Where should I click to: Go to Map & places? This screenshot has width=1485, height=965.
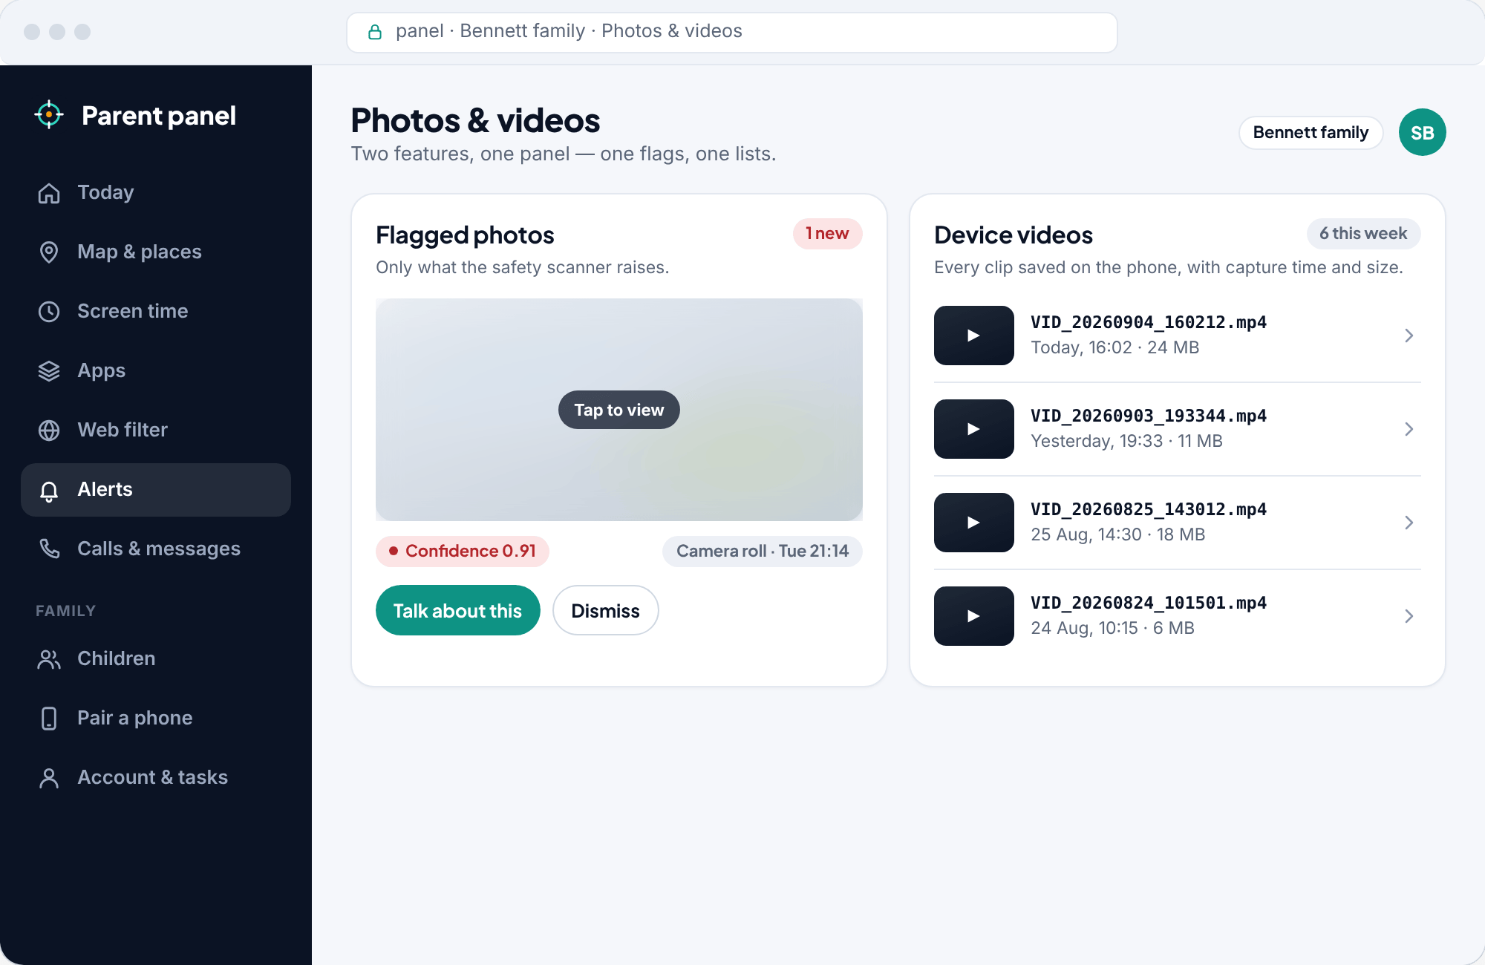156,252
